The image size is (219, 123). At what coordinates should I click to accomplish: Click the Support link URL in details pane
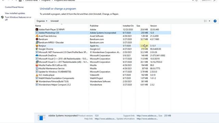tap(147, 115)
